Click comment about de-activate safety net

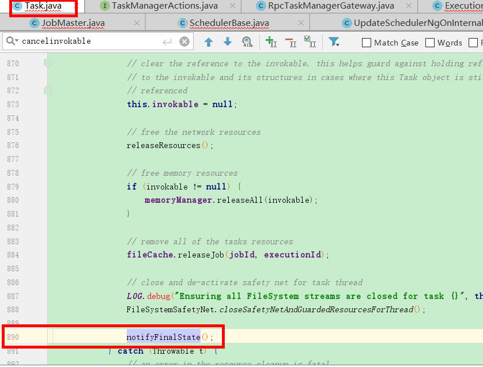[x=244, y=282]
